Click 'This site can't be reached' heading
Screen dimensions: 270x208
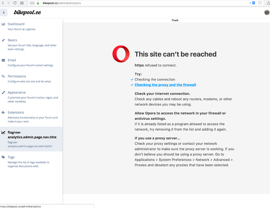pos(176,54)
